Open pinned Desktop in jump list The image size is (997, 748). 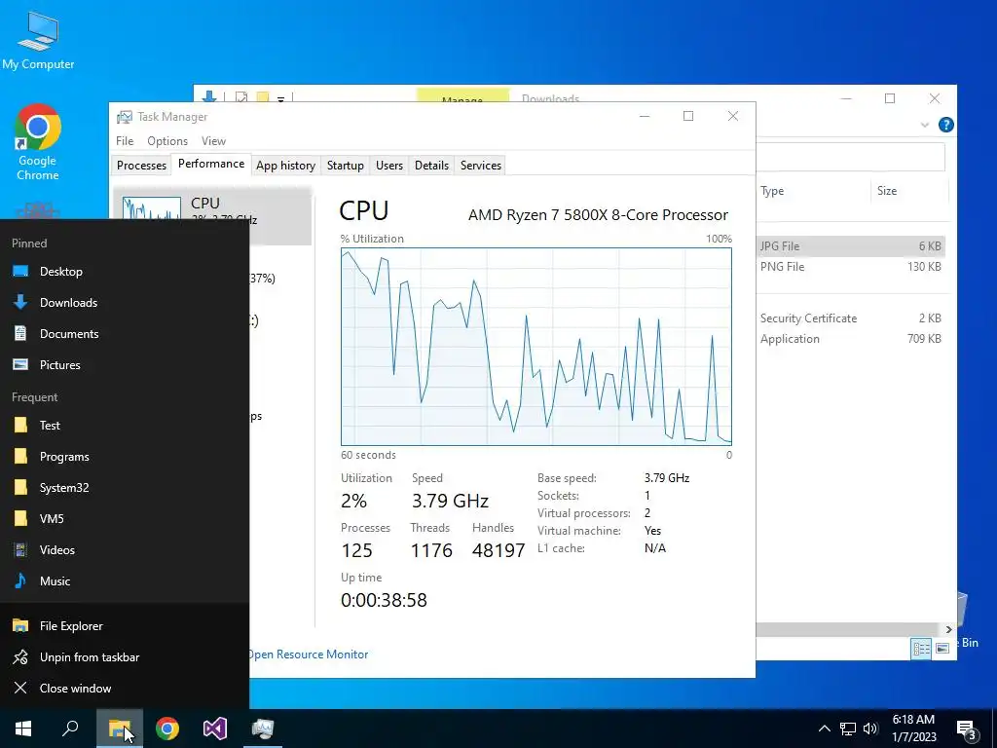125,272
